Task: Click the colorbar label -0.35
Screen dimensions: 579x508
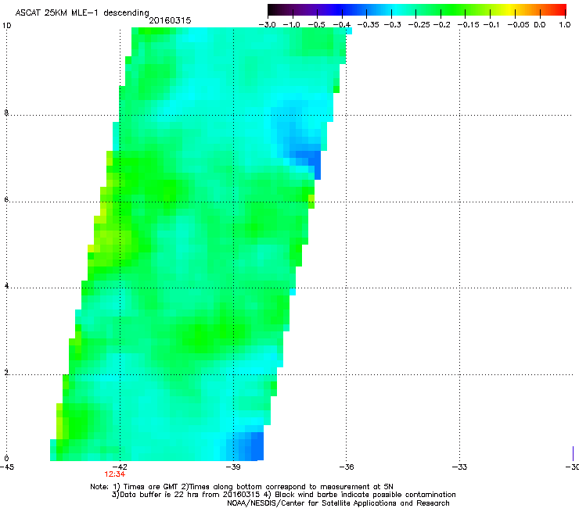Action: [369, 25]
